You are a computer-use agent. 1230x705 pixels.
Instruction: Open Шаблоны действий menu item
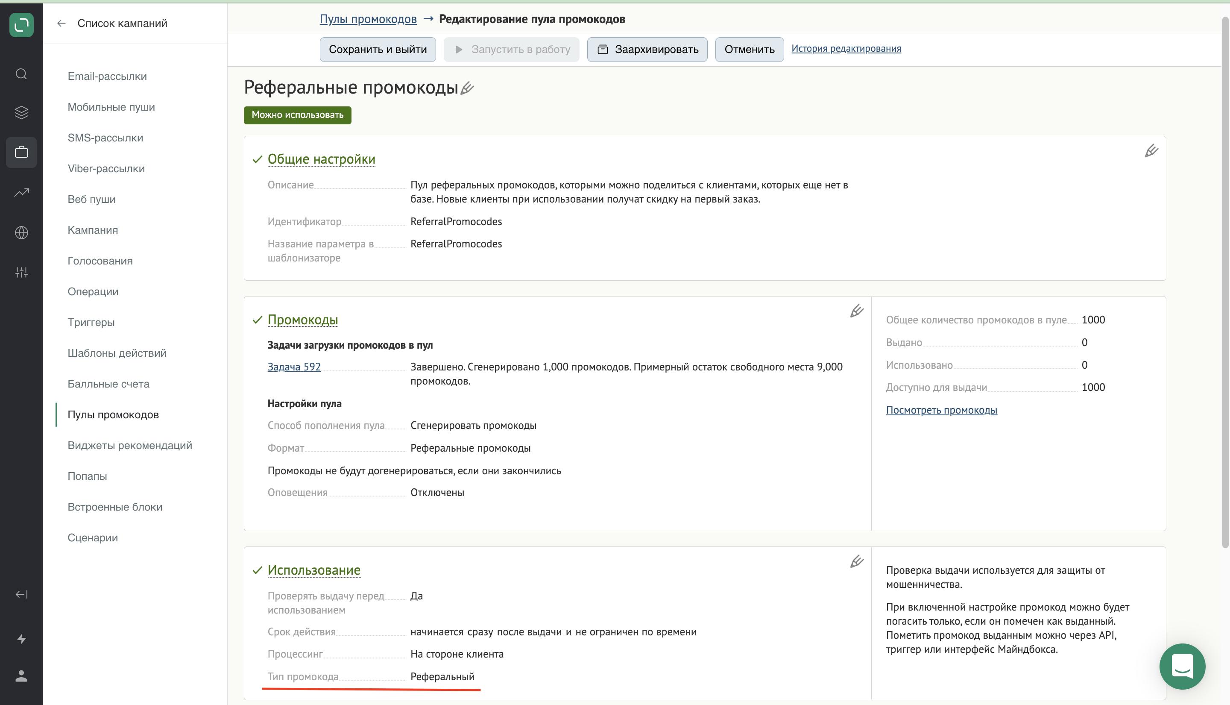click(117, 353)
